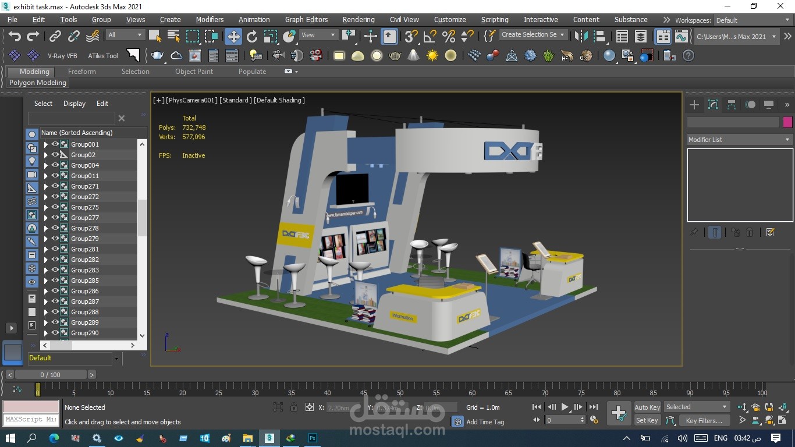Open the Modifier List dropdown
Screen dimensions: 795x447
pos(740,140)
